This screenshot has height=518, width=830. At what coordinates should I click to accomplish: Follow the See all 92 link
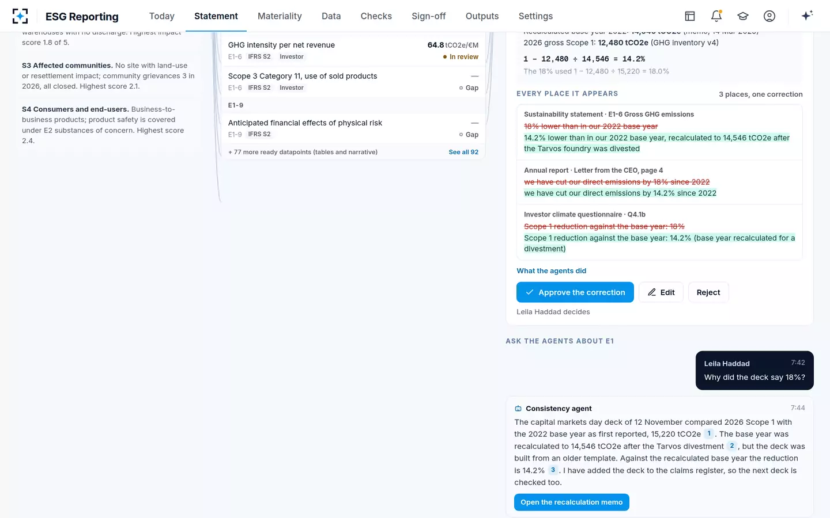tap(463, 152)
